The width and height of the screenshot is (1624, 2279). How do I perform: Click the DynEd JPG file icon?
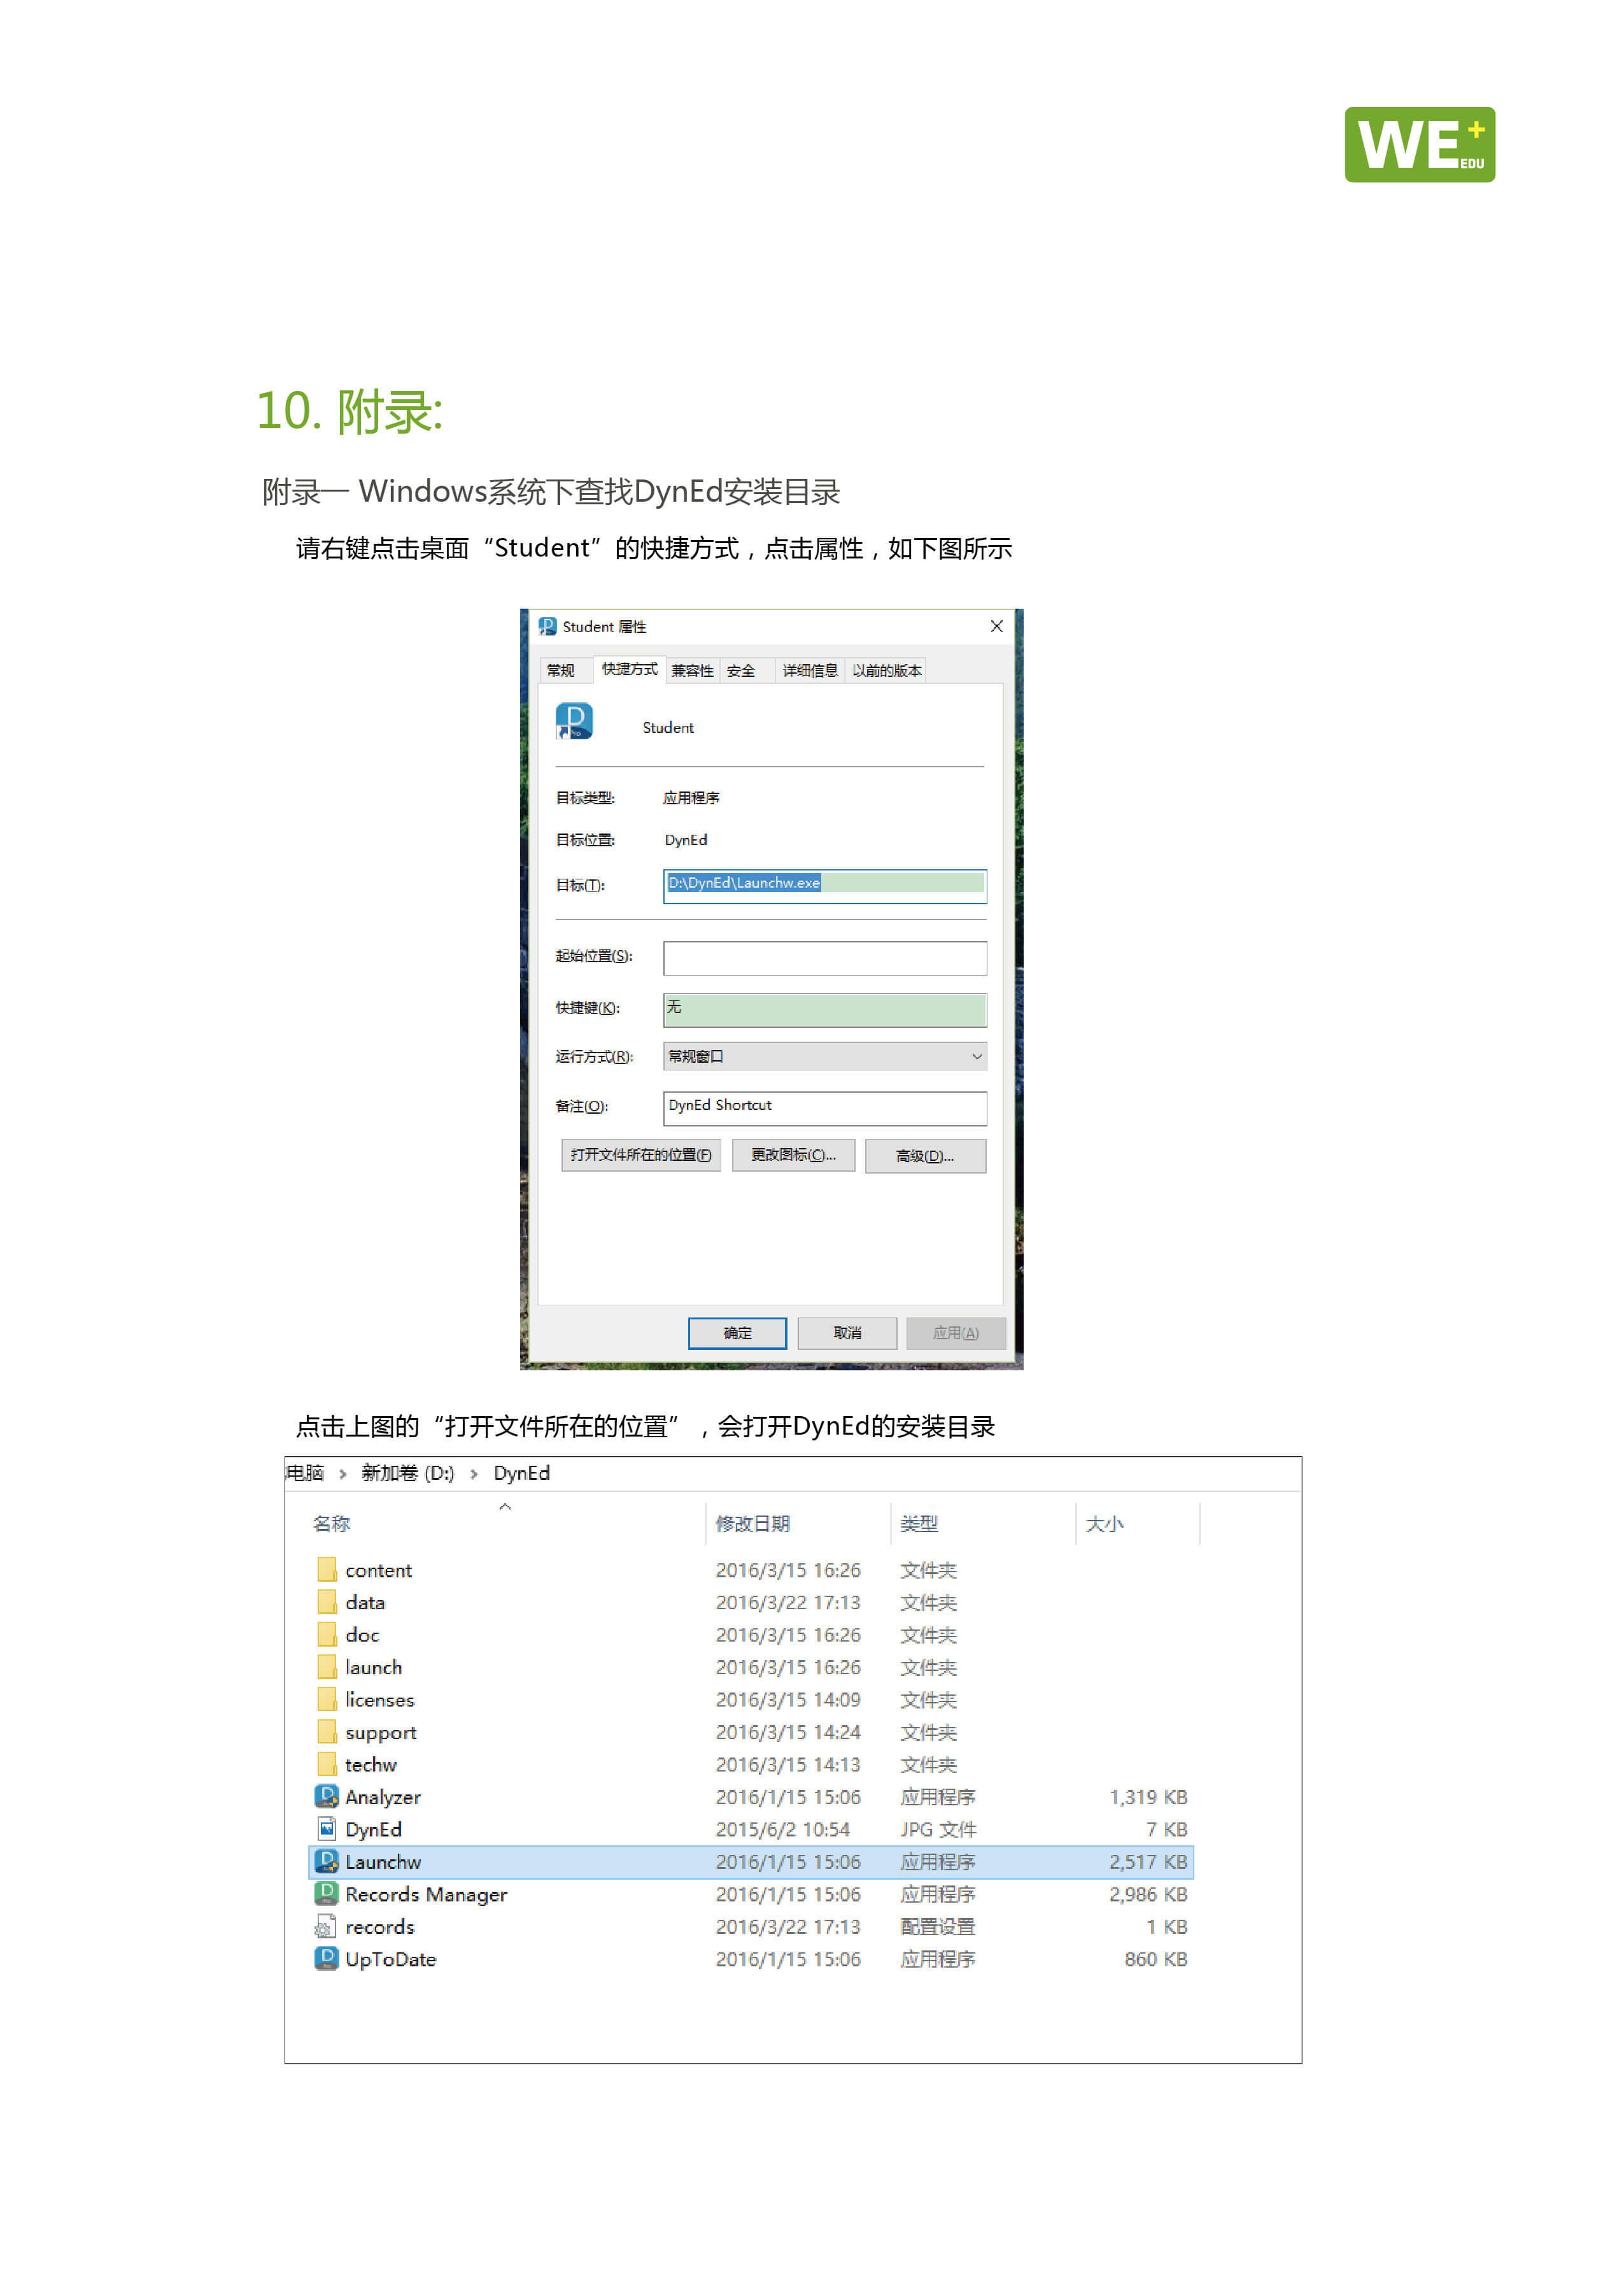(326, 1829)
